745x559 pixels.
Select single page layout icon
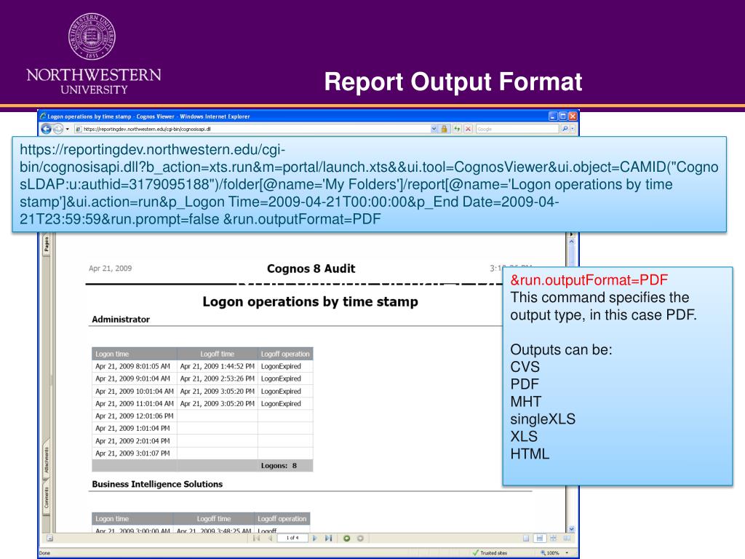click(526, 538)
